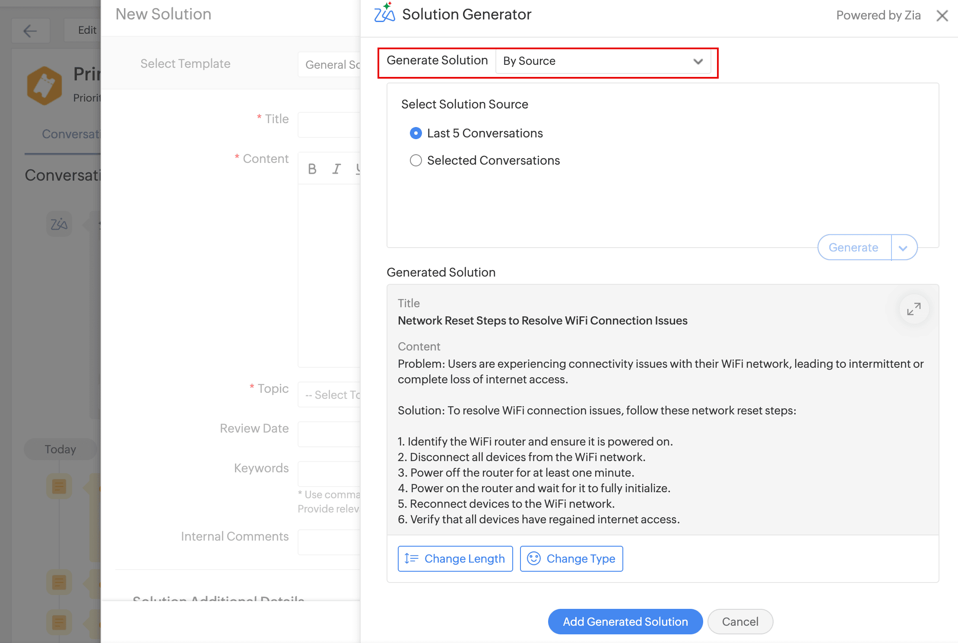Switch to the Conversations tab

(72, 134)
